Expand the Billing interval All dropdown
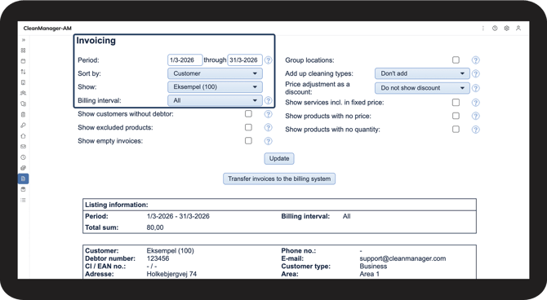The image size is (547, 300). (x=215, y=100)
